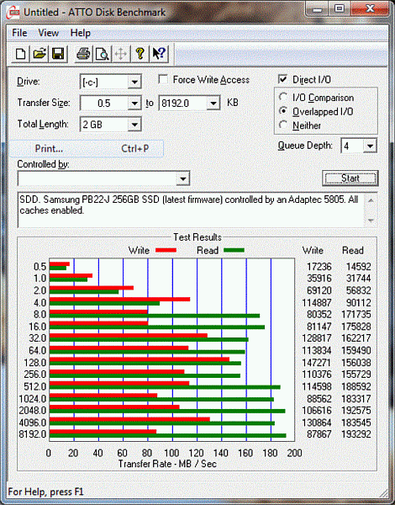Screen dimensions: 395x505
Task: Click the Start button
Action: (x=350, y=178)
